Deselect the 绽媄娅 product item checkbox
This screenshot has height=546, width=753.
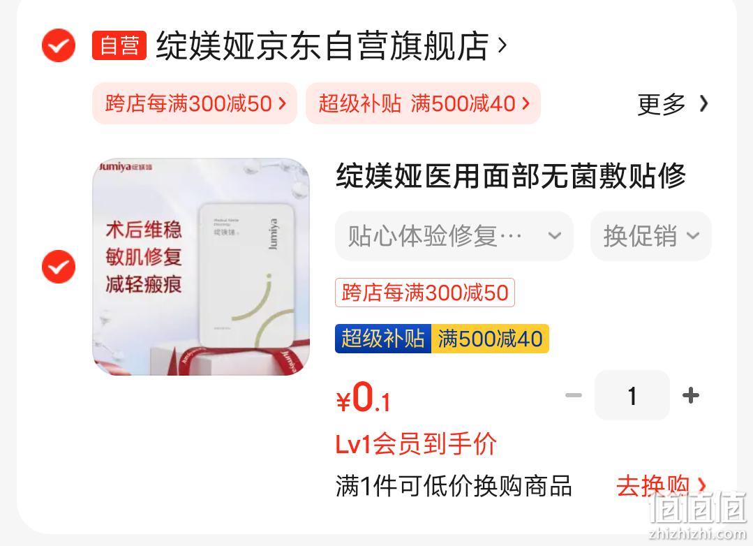coord(59,267)
